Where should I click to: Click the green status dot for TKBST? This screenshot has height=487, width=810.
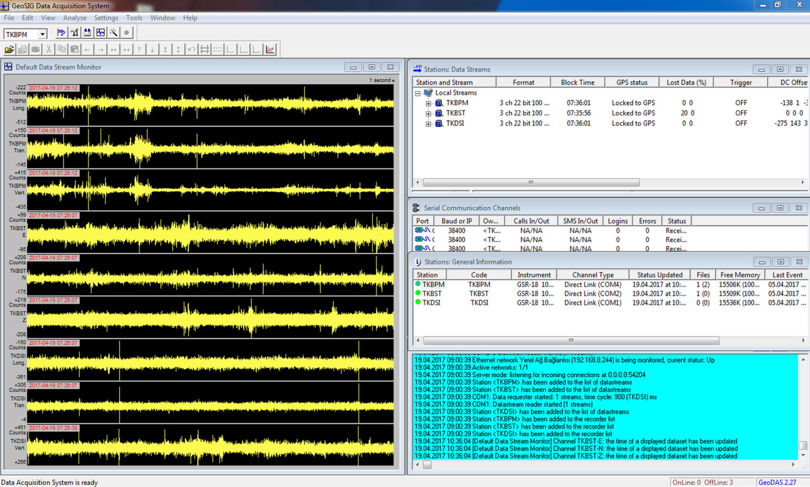[418, 293]
